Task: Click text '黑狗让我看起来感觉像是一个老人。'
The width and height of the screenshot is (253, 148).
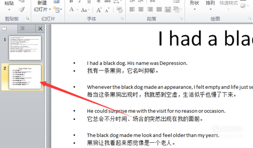Action: point(131,143)
